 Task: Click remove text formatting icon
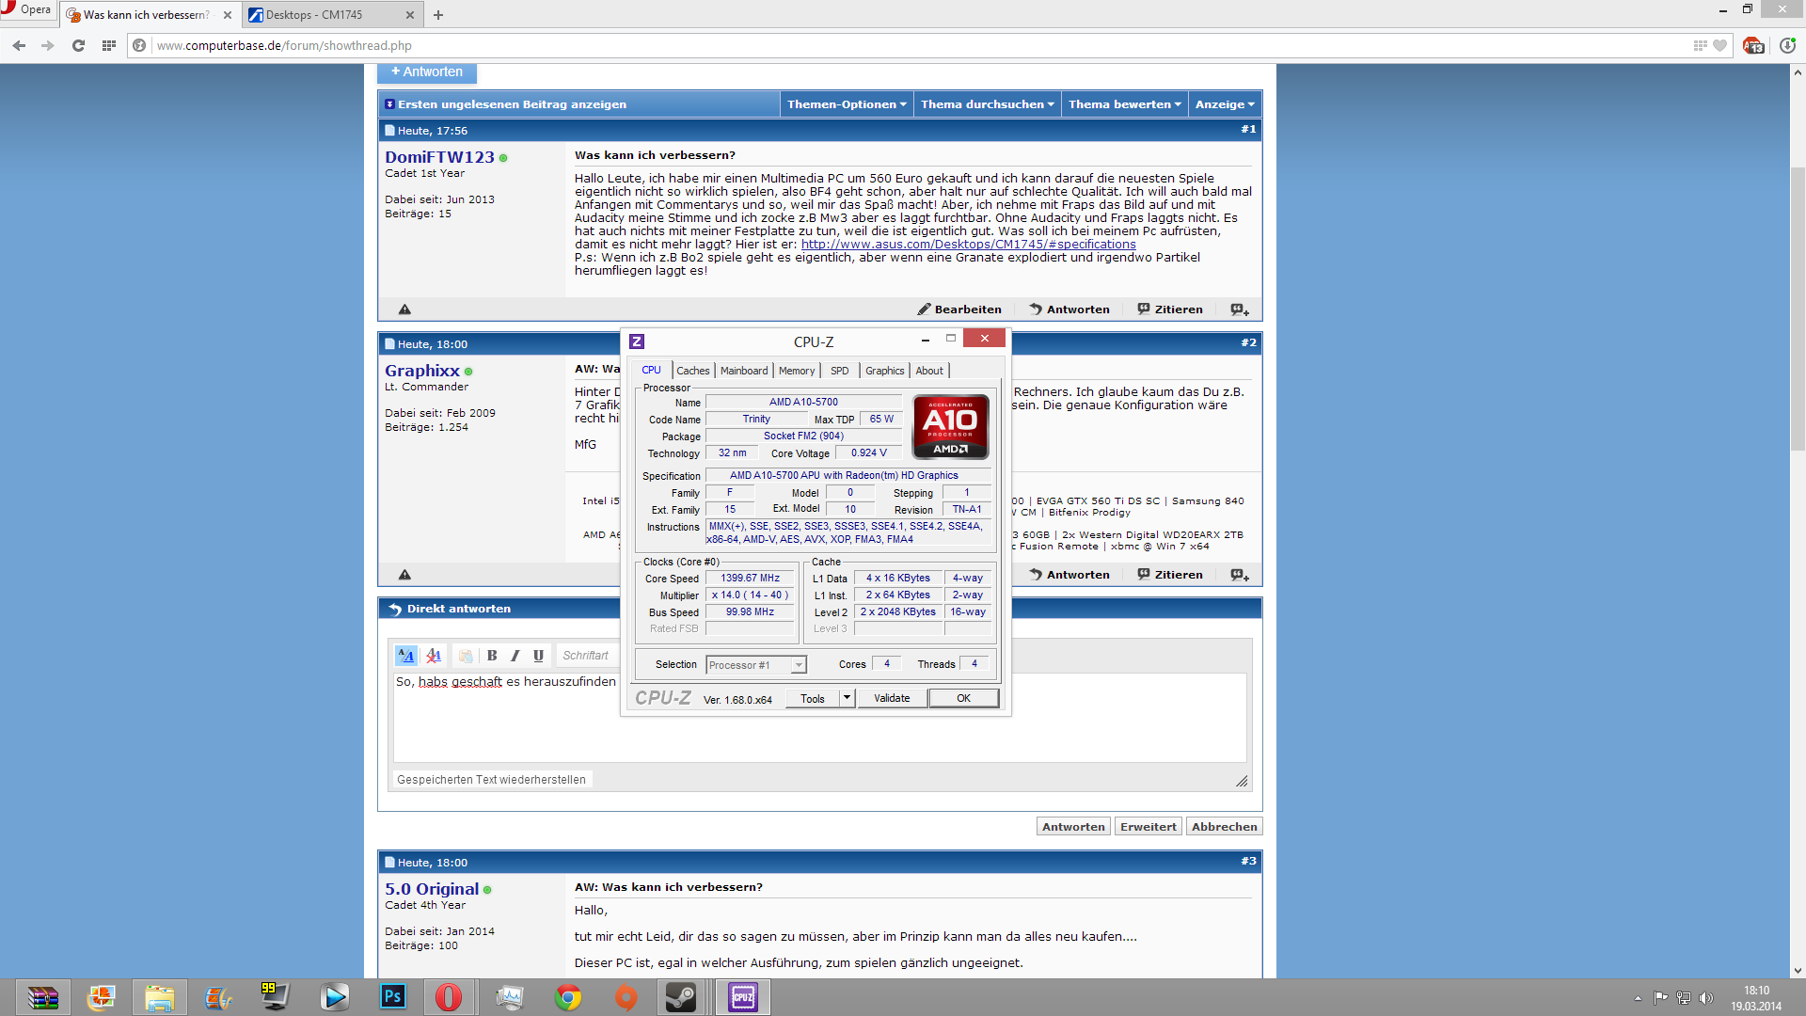click(434, 656)
